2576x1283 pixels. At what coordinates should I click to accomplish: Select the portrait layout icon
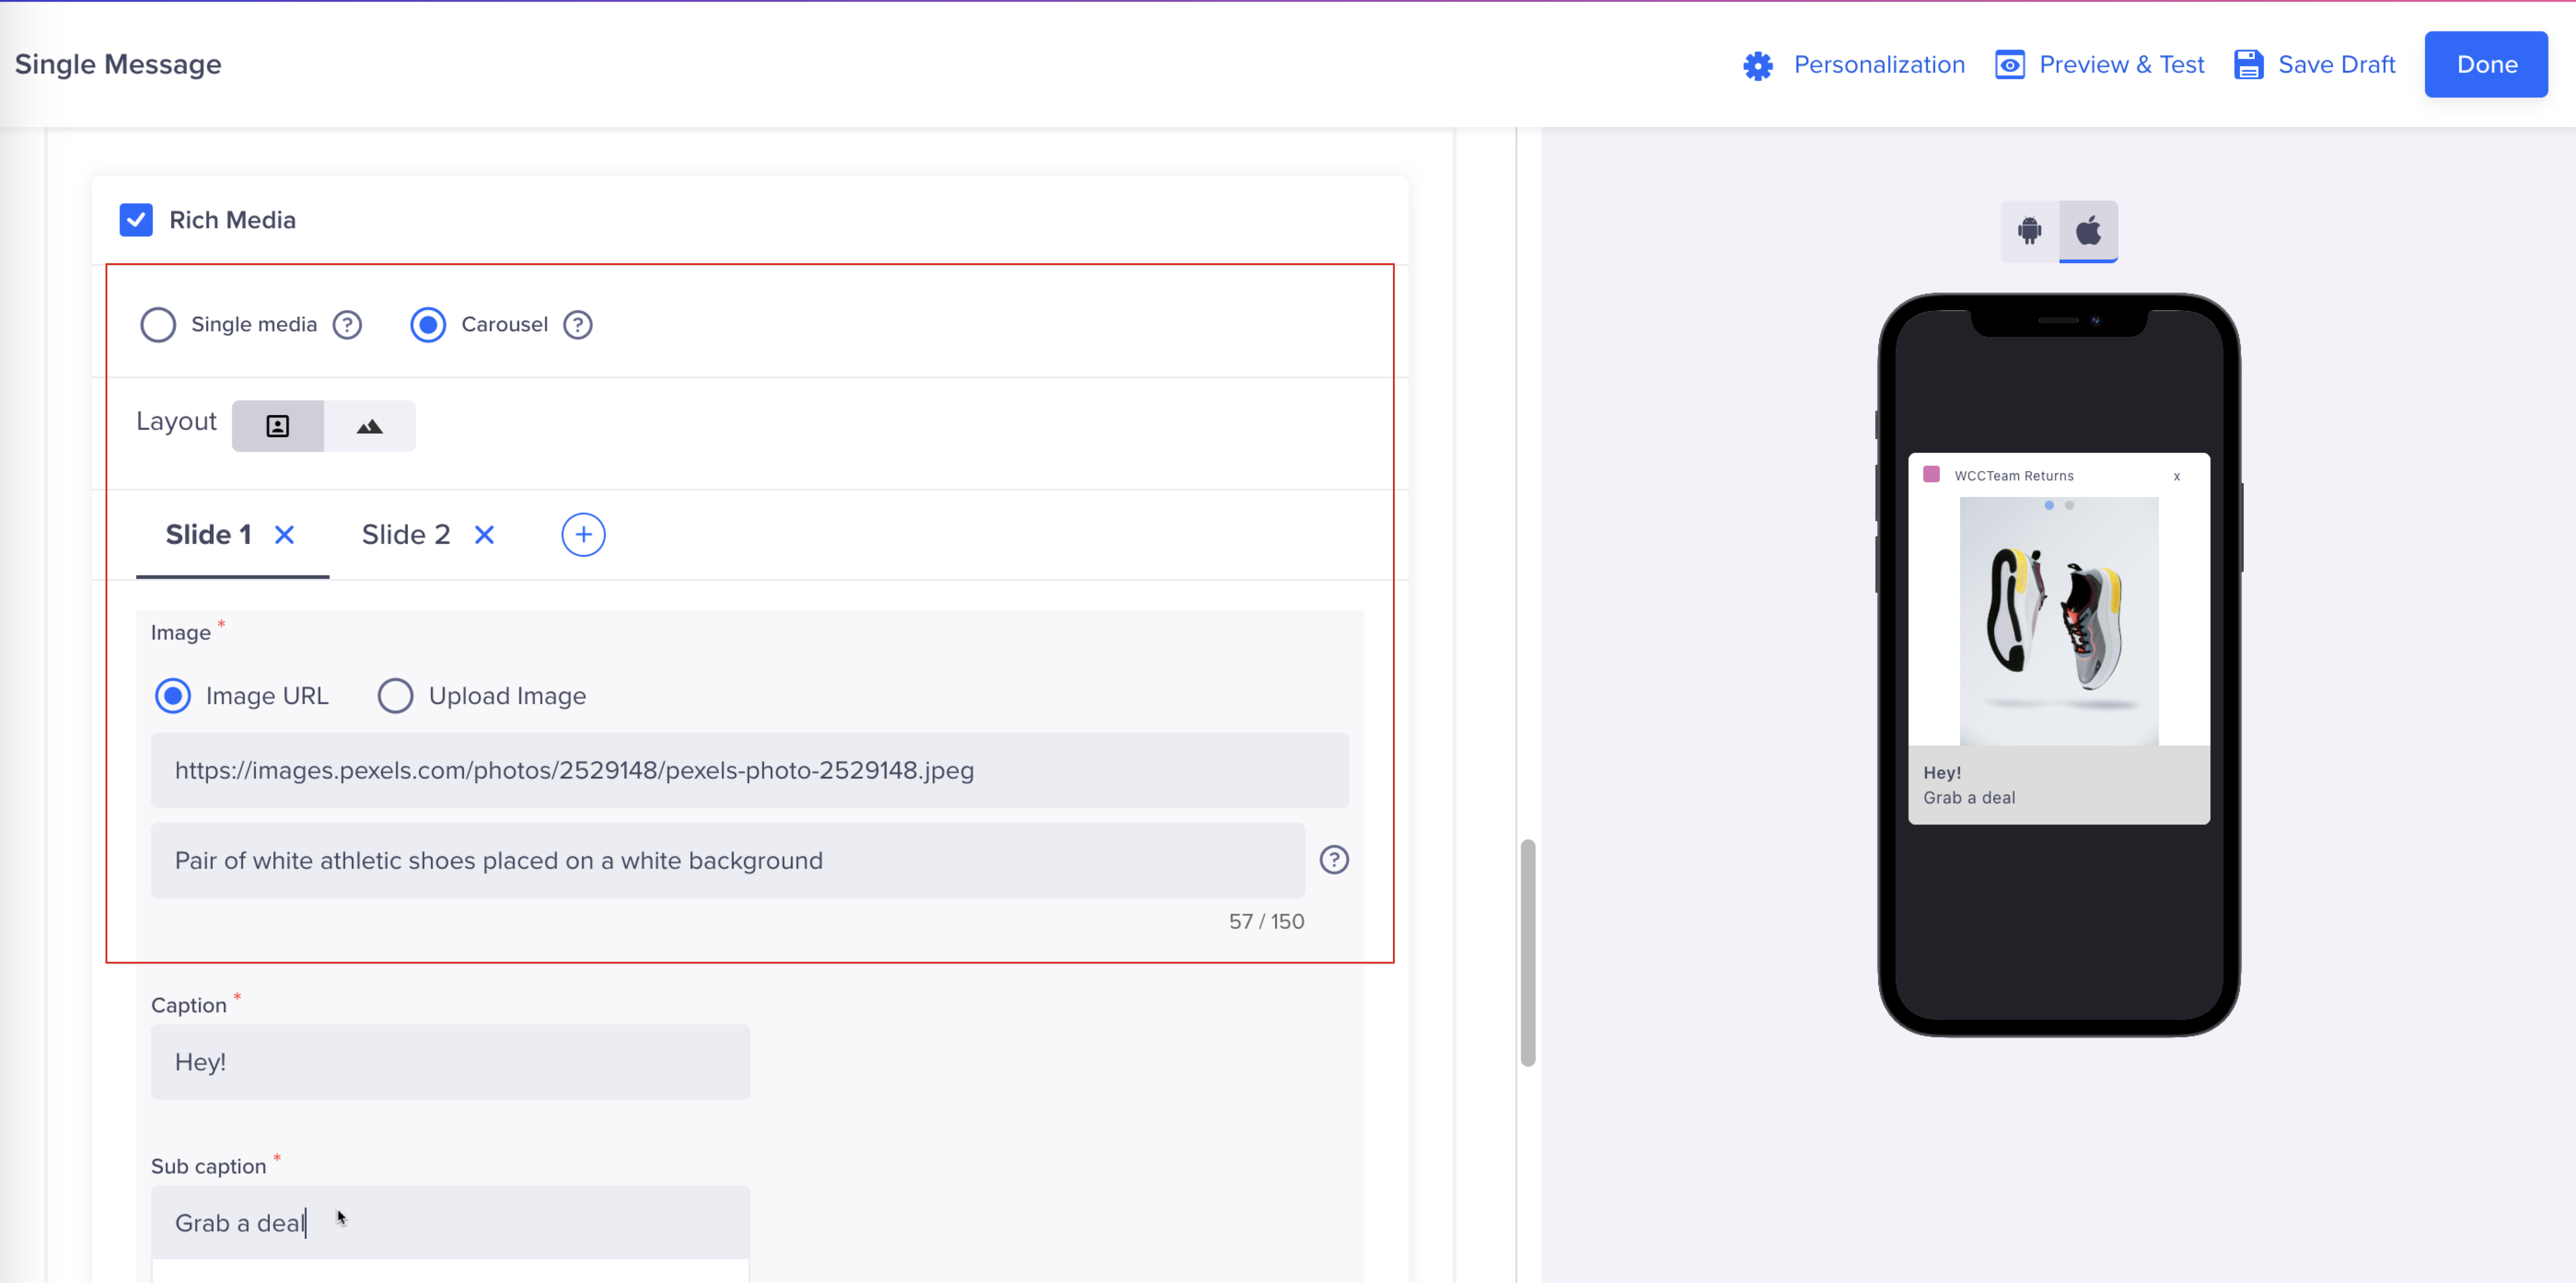[278, 426]
